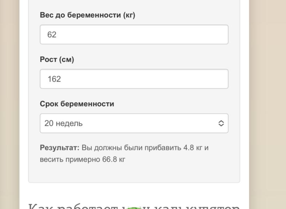Image resolution: width=286 pixels, height=209 pixels.
Task: Click the "Вес до беременности (кг)" label
Action: 87,15
